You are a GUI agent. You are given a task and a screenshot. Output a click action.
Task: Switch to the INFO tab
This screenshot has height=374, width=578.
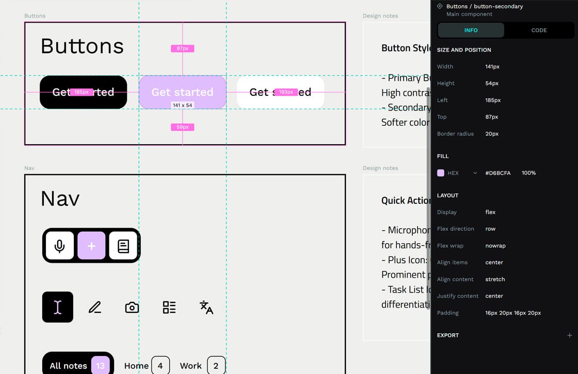coord(471,30)
